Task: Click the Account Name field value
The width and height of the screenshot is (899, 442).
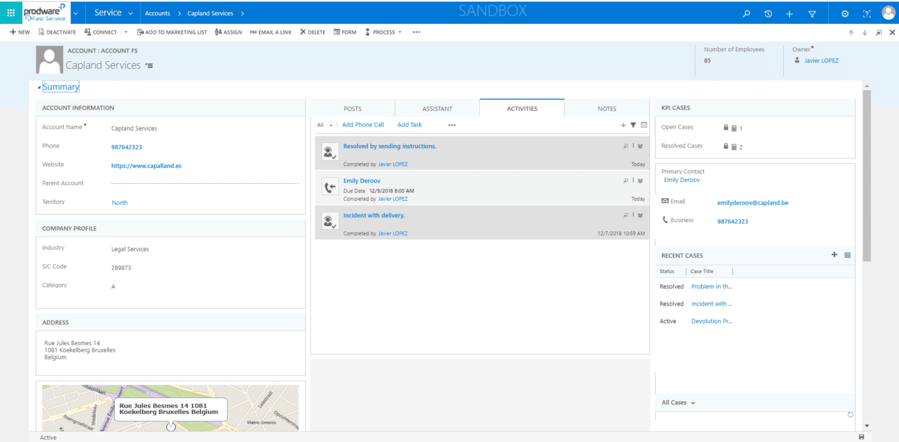Action: coord(134,129)
